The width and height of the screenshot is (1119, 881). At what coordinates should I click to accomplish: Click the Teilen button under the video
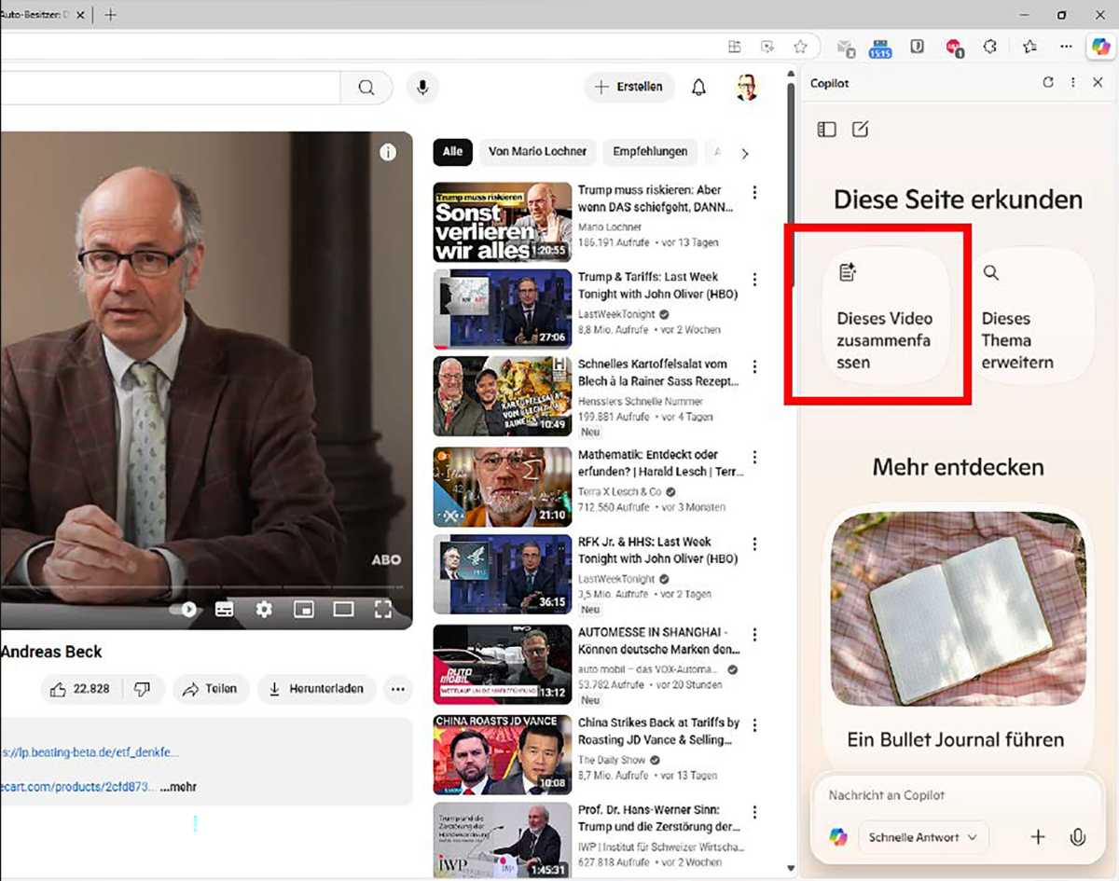(211, 689)
